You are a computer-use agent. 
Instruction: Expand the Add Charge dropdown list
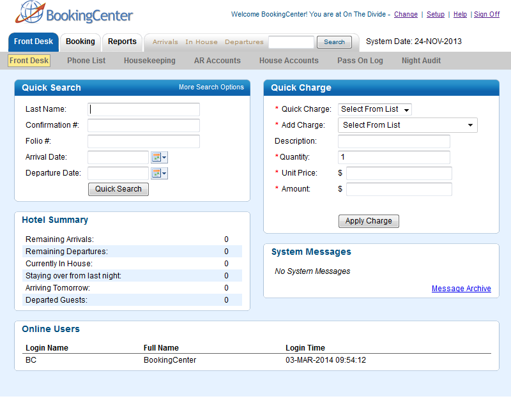408,125
